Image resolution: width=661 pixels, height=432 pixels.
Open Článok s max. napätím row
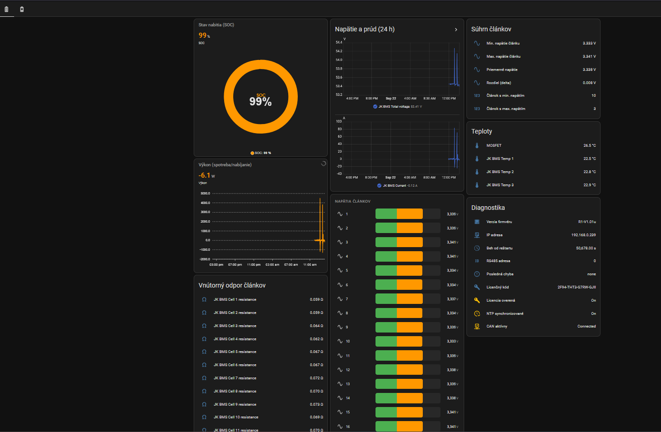click(534, 109)
